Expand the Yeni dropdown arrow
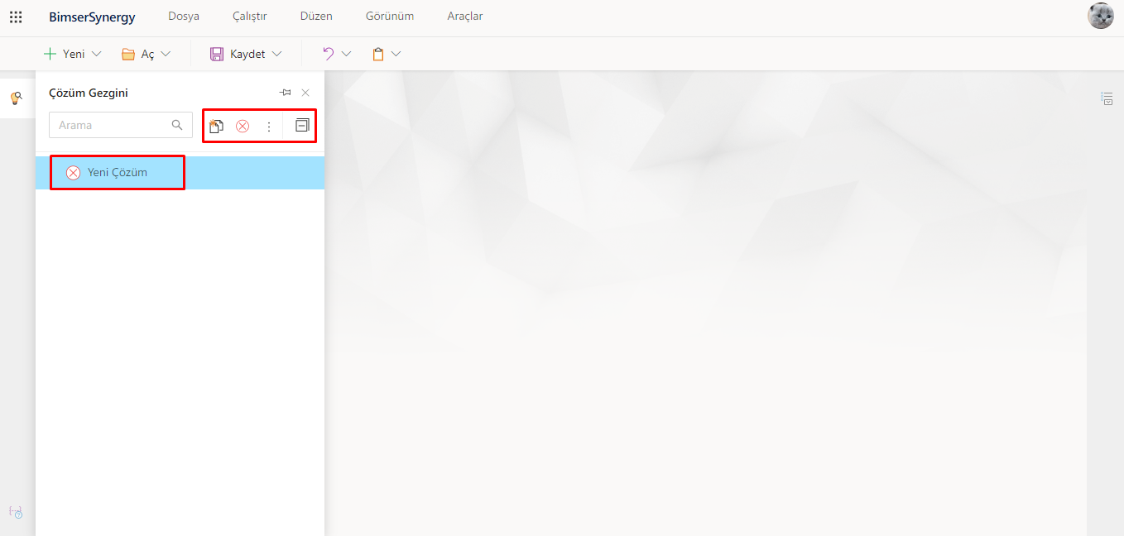Screen dimensions: 1124x536 (96, 54)
